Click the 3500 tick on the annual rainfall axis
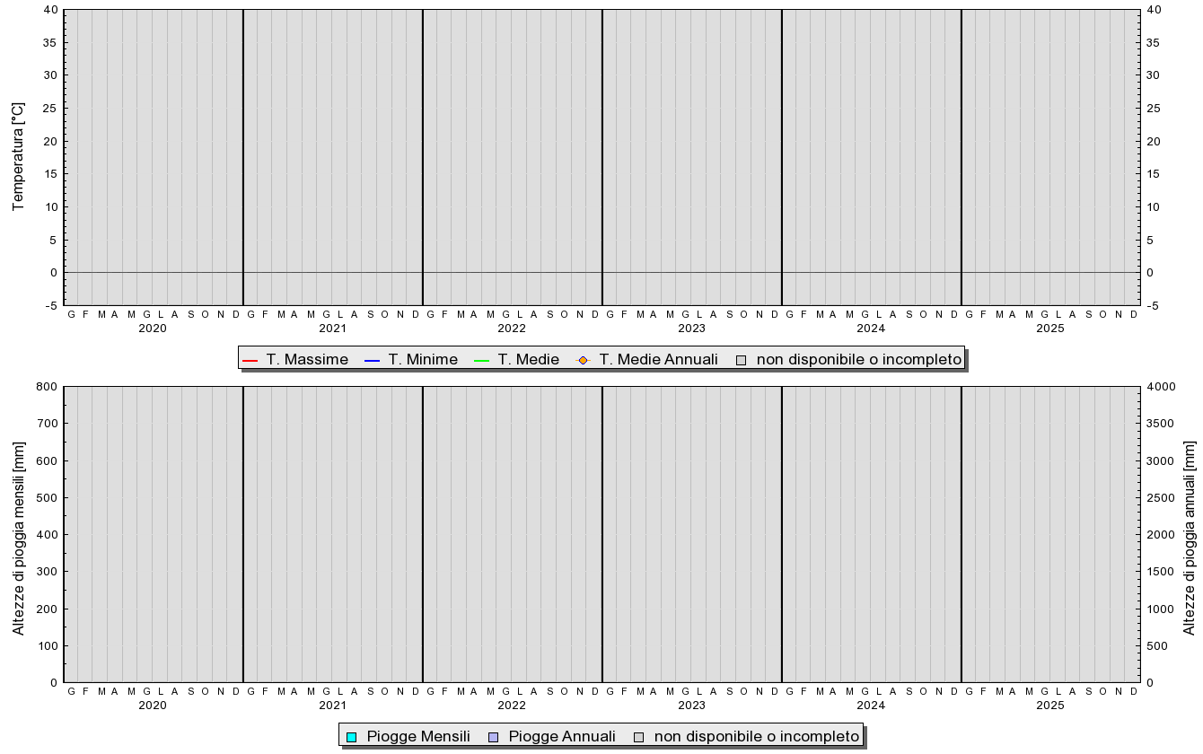Viewport: 1203px width, 754px height. click(1161, 424)
